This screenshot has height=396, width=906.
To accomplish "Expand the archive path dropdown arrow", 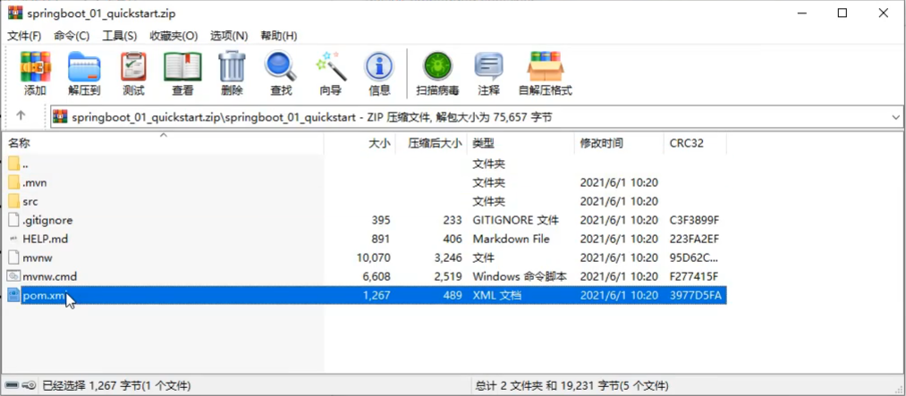I will tap(896, 117).
